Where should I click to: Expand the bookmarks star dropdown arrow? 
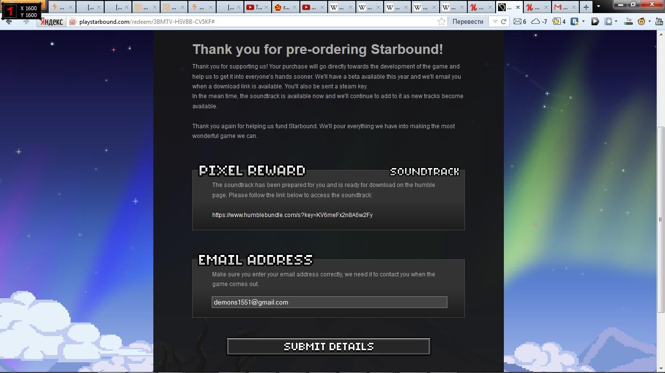coord(616,21)
